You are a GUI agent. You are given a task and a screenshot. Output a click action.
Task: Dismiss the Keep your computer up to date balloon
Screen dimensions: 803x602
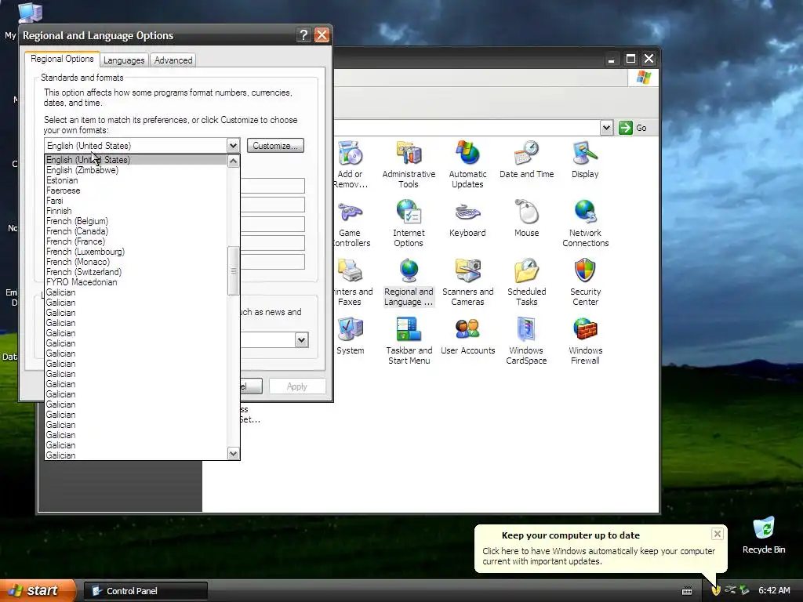717,534
